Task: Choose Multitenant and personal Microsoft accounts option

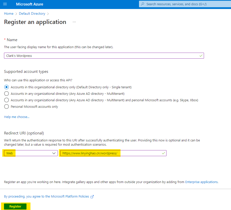Action: pos(7,100)
